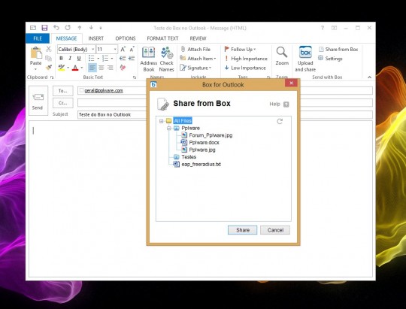Switch to the FORMAT TEXT tab
The image size is (406, 309).
point(162,38)
